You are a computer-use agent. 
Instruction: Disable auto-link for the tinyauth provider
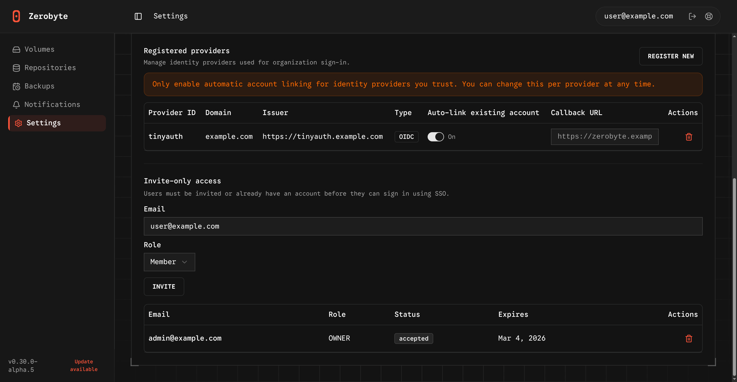(x=436, y=137)
